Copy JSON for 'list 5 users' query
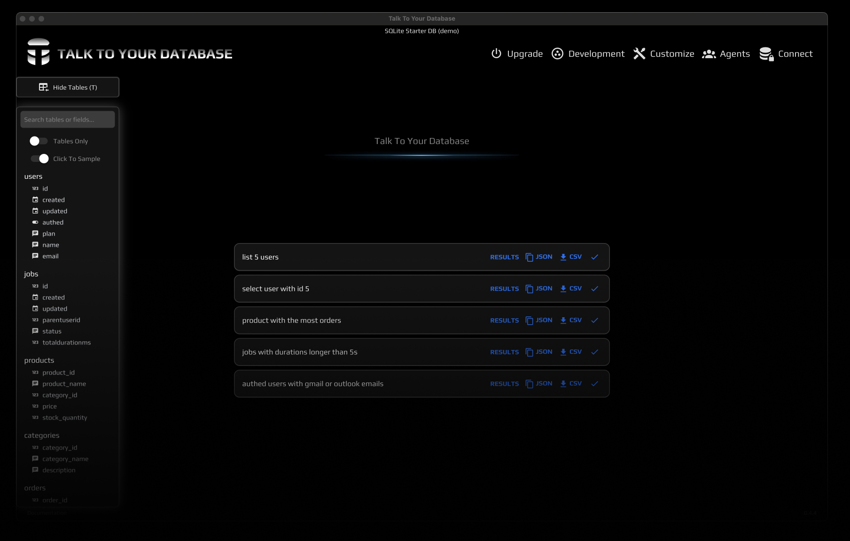The height and width of the screenshot is (541, 850). (x=539, y=257)
